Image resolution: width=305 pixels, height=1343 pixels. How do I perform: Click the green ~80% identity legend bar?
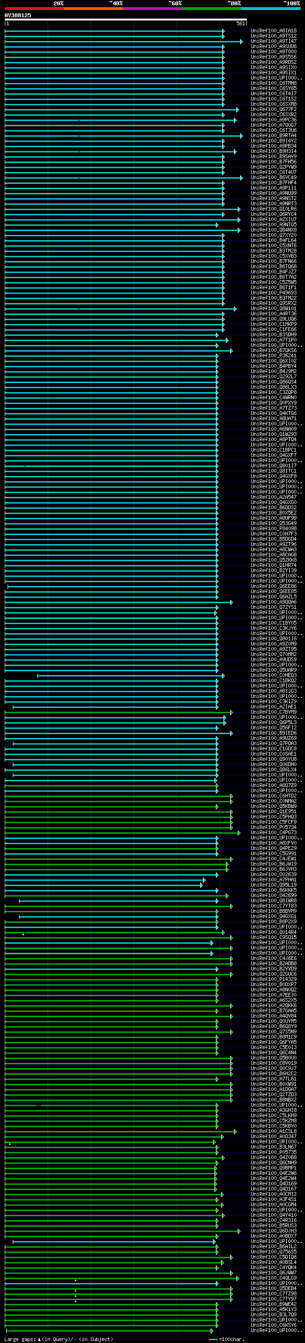pyautogui.click(x=212, y=9)
